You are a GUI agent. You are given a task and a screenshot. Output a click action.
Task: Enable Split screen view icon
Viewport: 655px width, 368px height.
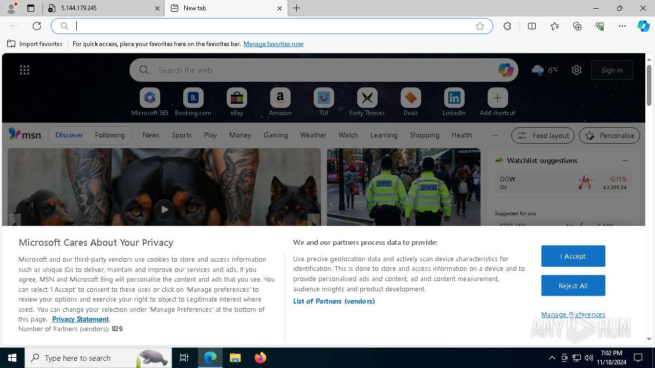(532, 26)
